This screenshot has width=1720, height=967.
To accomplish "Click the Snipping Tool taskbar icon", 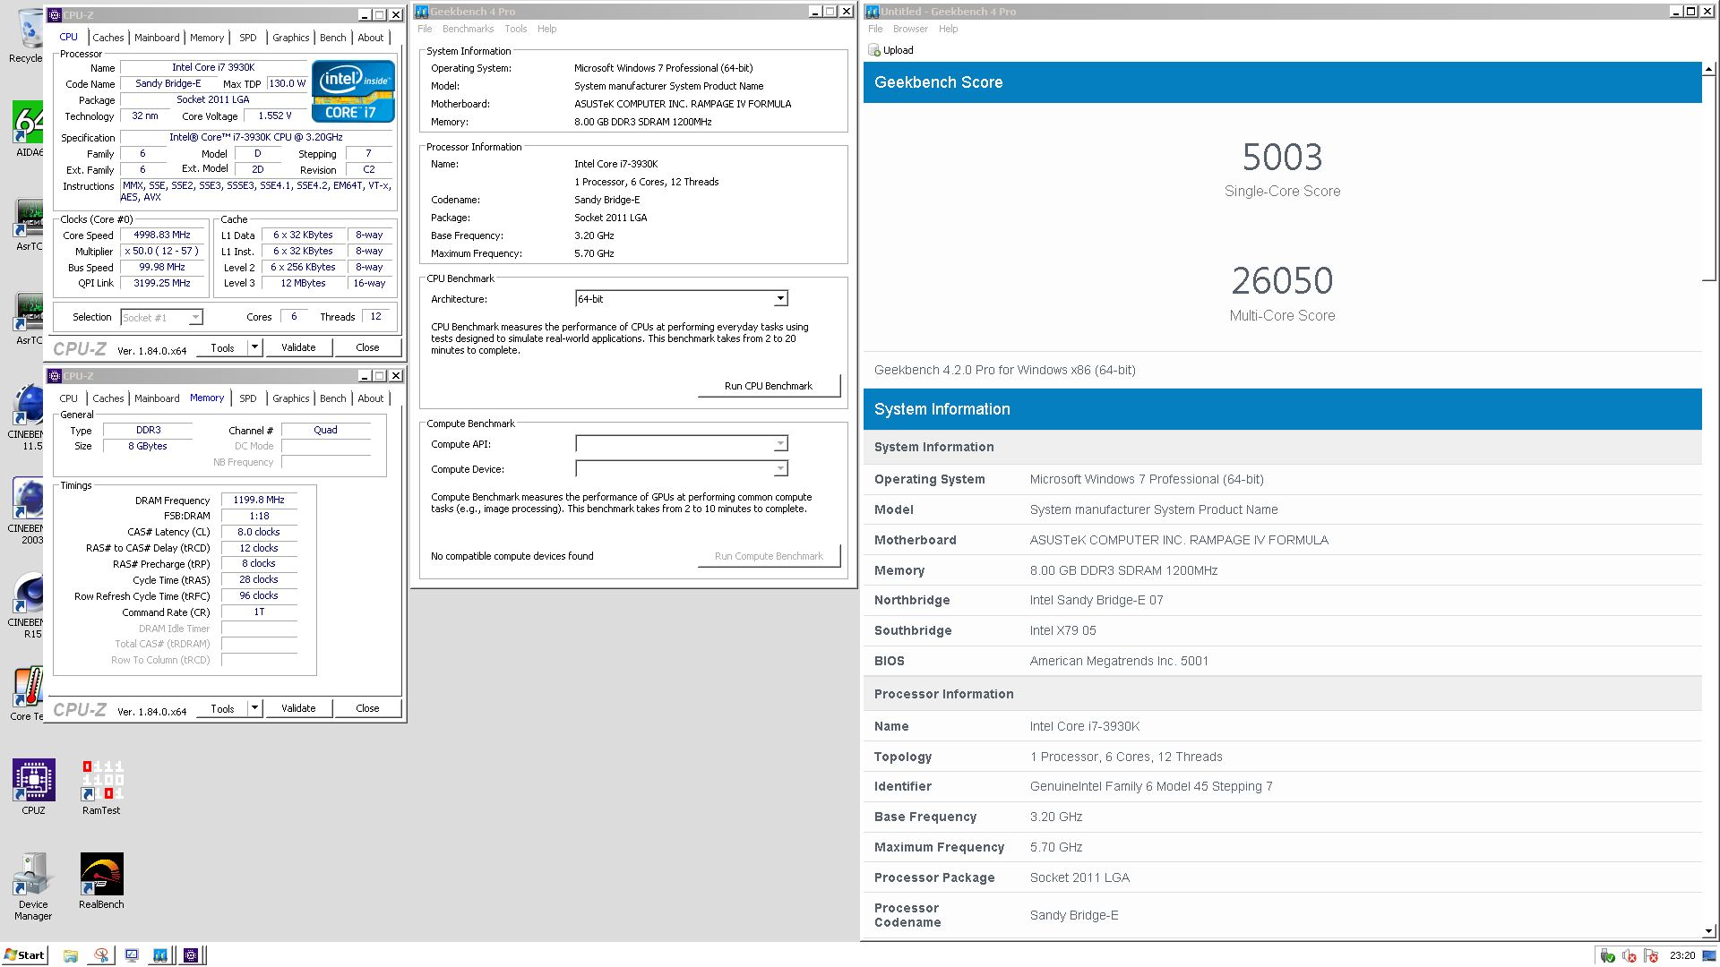I will coord(101,955).
